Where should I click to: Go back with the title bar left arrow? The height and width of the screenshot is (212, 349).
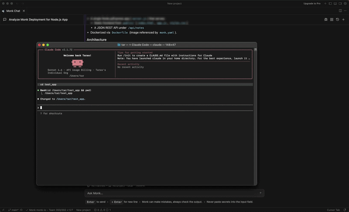coord(17,3)
